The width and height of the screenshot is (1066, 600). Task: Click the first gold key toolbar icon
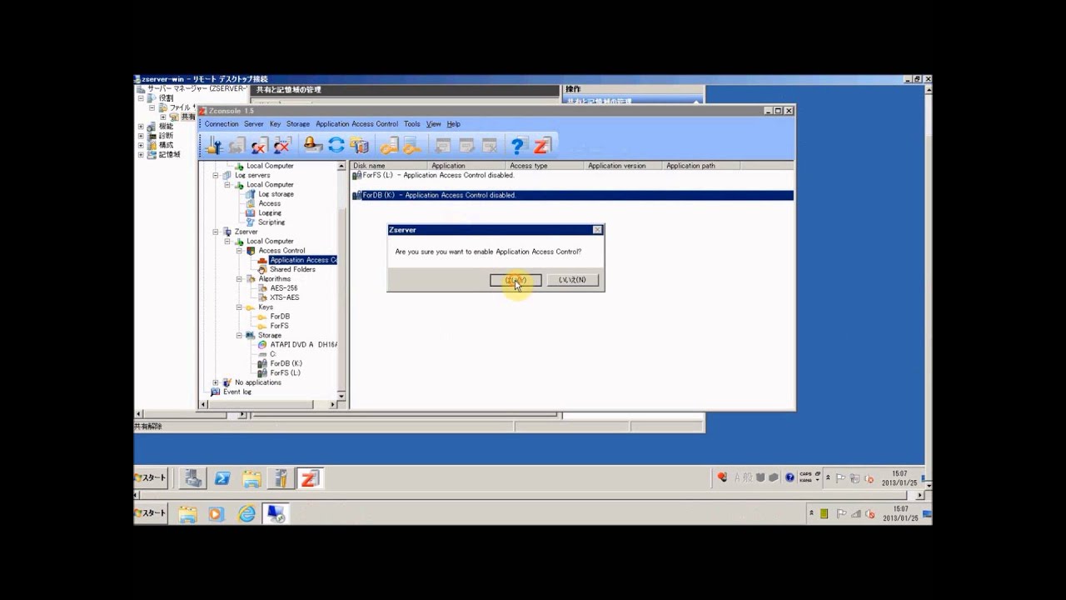pyautogui.click(x=389, y=146)
